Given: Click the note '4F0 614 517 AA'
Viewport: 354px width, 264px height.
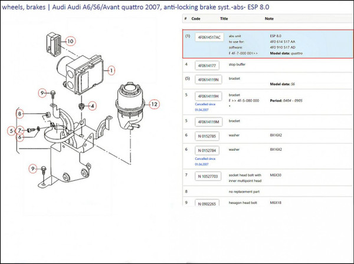Looking at the screenshot, I should point(283,42).
